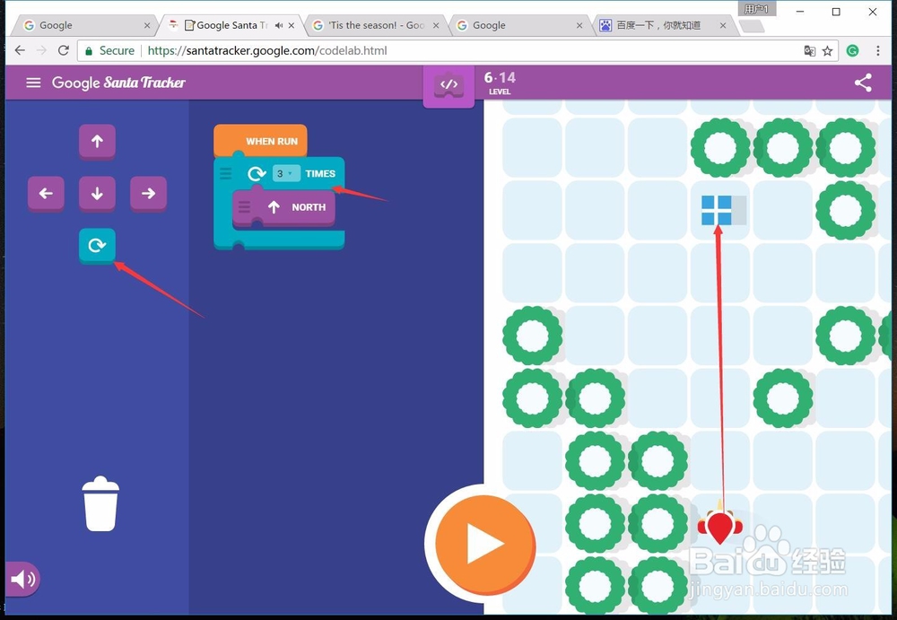The width and height of the screenshot is (897, 620).
Task: Add the left arrow move block
Action: tap(46, 194)
